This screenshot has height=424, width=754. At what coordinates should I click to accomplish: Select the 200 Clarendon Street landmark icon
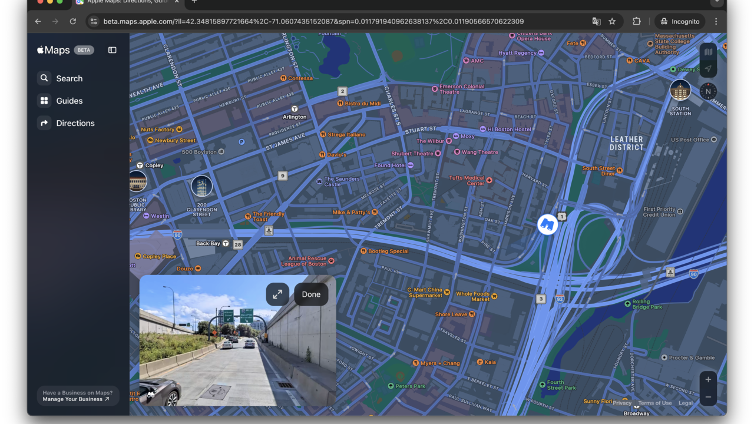pyautogui.click(x=201, y=187)
